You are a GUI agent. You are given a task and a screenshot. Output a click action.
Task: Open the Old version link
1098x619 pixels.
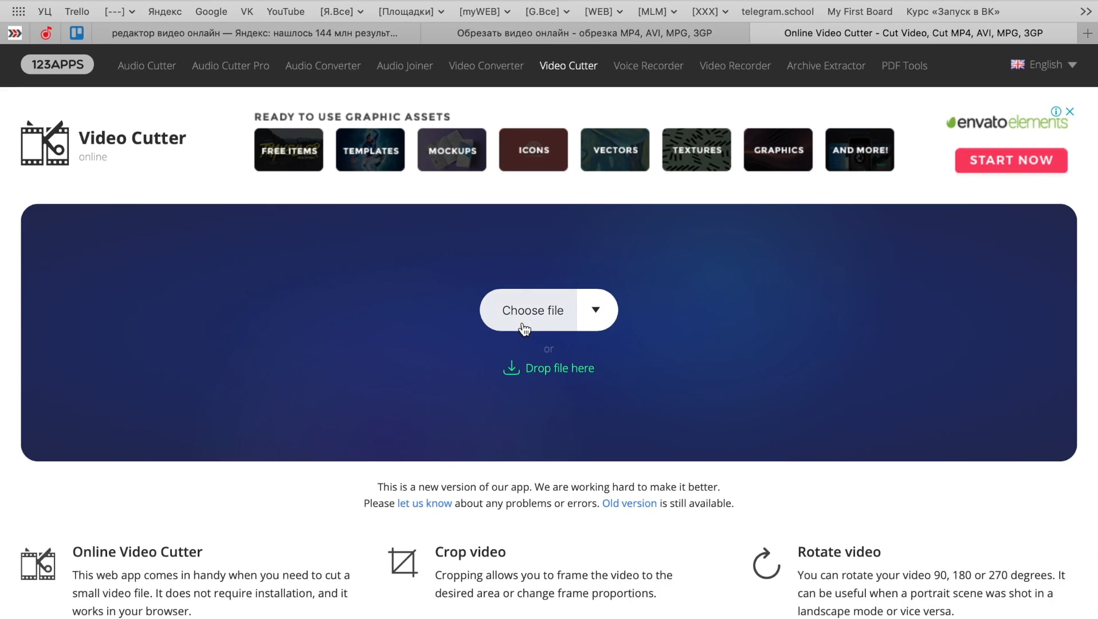[x=629, y=503]
